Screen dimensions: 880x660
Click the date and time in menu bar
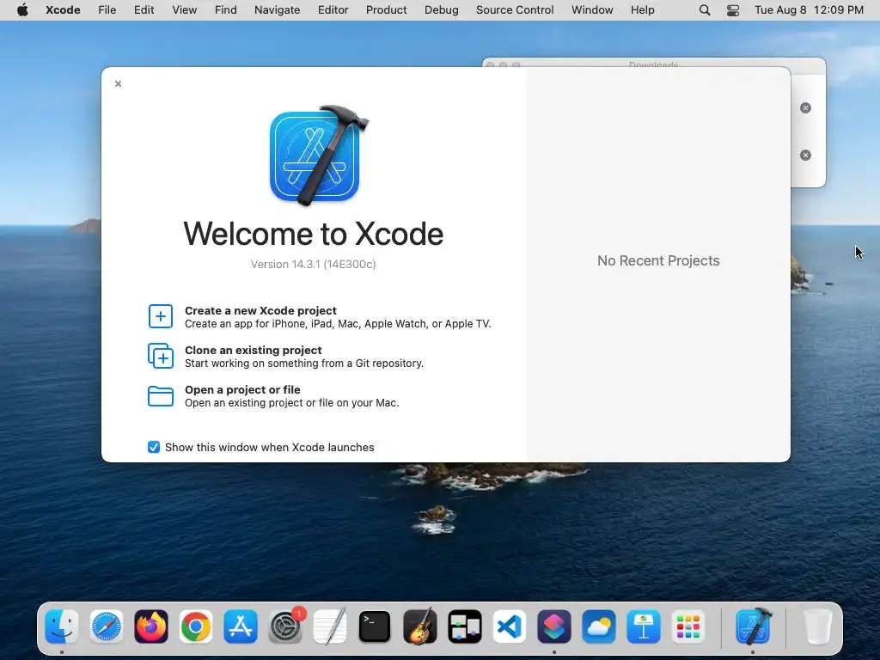[809, 10]
